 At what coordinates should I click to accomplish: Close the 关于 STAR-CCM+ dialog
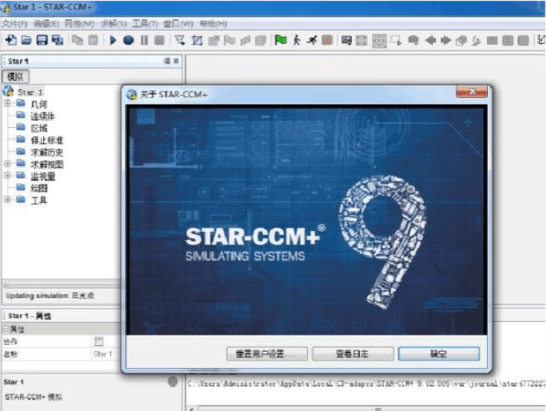(472, 92)
